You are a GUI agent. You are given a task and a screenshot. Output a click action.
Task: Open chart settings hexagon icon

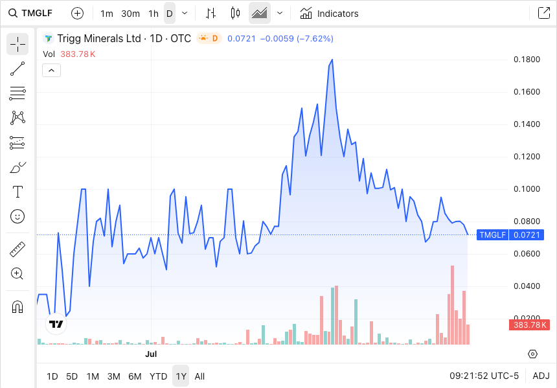tap(532, 354)
